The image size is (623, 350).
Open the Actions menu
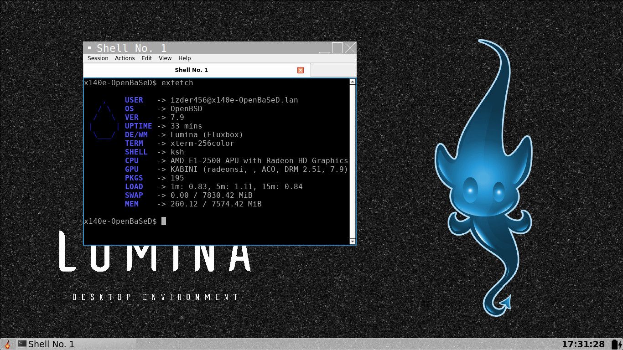pyautogui.click(x=125, y=58)
